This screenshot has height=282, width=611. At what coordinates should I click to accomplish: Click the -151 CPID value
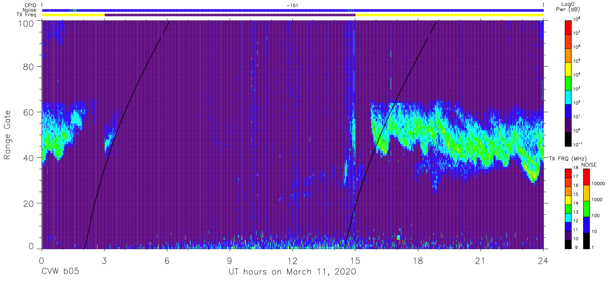coord(292,5)
